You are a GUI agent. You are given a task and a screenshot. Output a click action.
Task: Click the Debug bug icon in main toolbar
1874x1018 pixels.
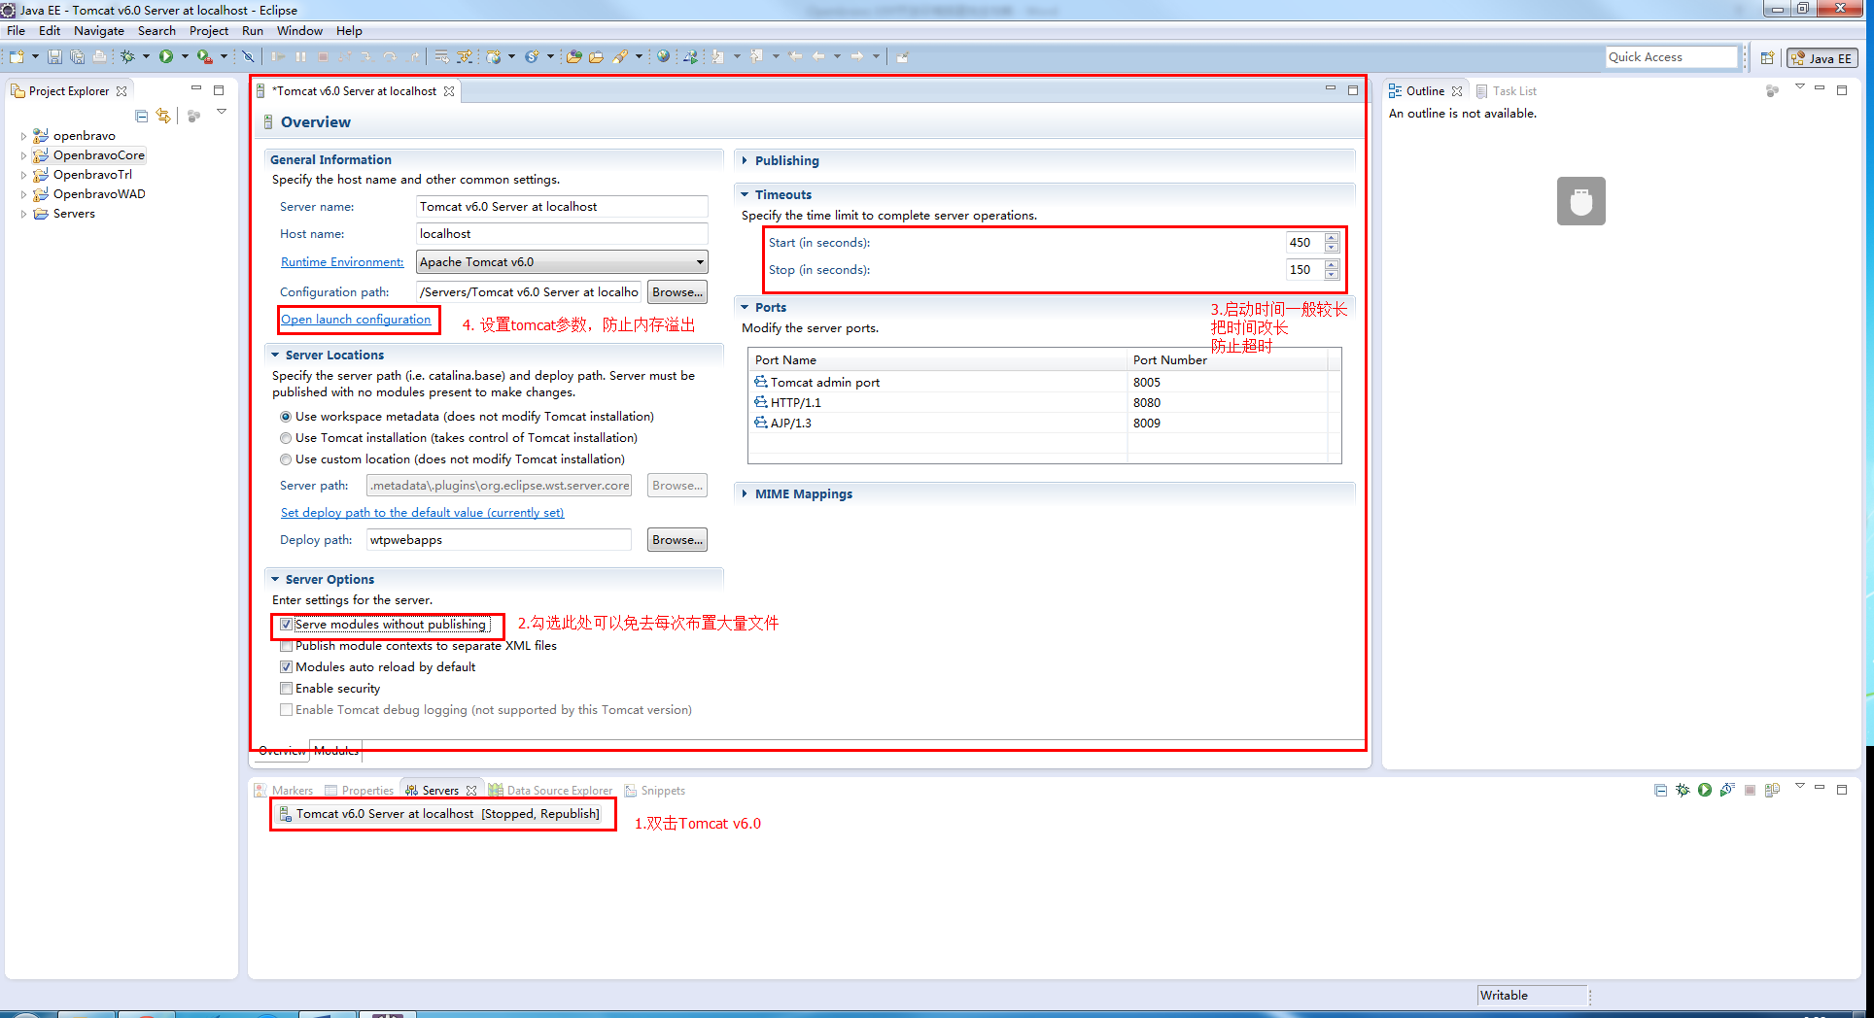[x=127, y=56]
